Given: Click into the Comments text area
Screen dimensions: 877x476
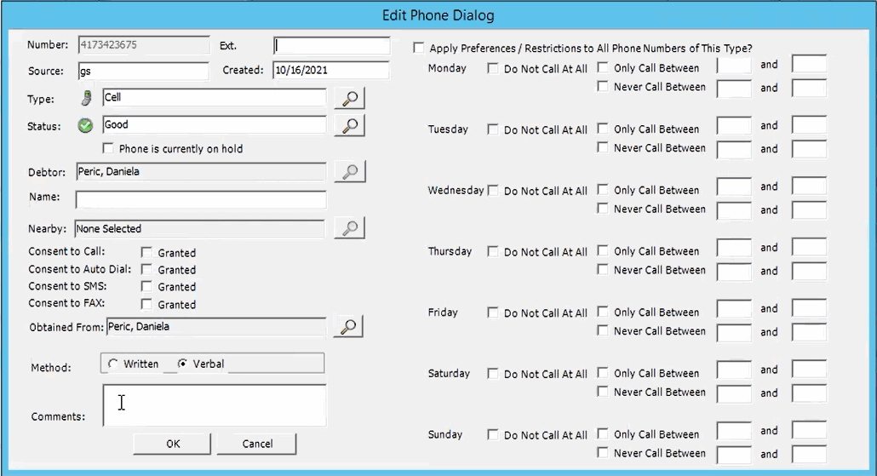Looking at the screenshot, I should pyautogui.click(x=214, y=404).
